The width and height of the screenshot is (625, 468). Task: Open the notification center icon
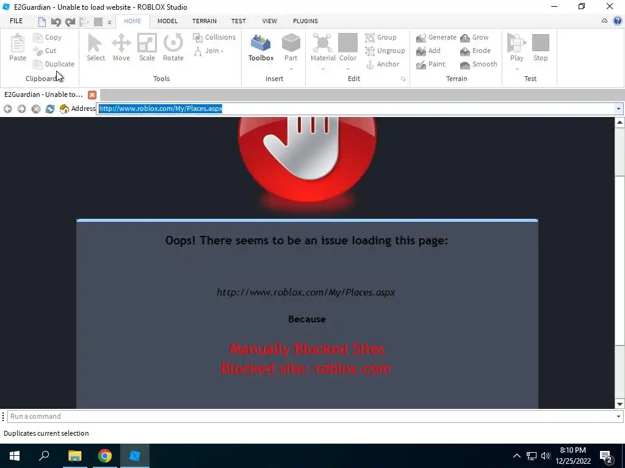[606, 456]
